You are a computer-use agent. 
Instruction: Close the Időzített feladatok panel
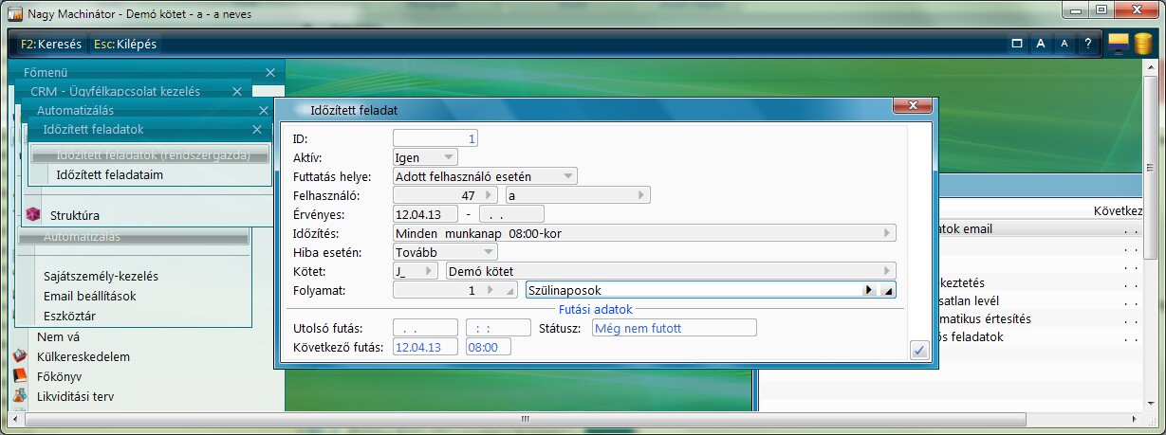256,129
